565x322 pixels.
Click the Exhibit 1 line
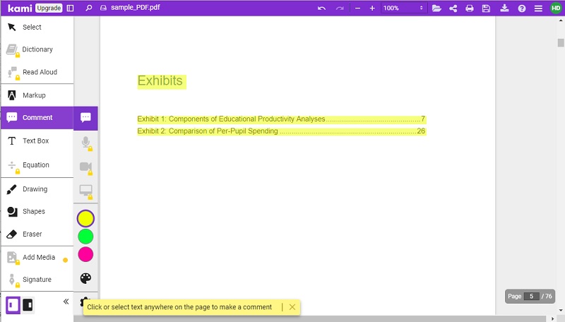(x=281, y=119)
